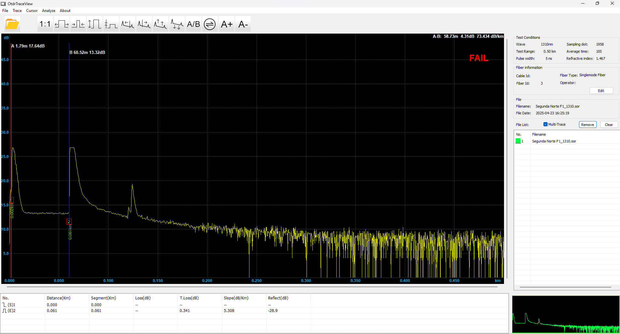The height and width of the screenshot is (334, 620).
Task: Shift the trace left with the toolbar icon
Action: [128, 24]
